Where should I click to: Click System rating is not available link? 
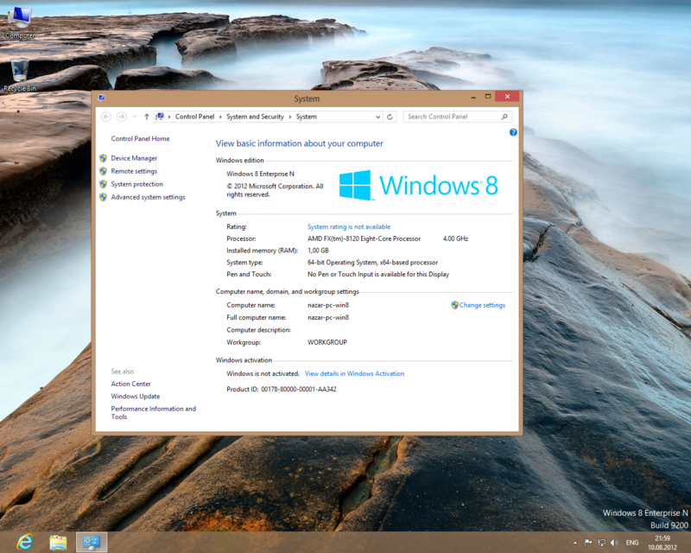[x=349, y=226]
